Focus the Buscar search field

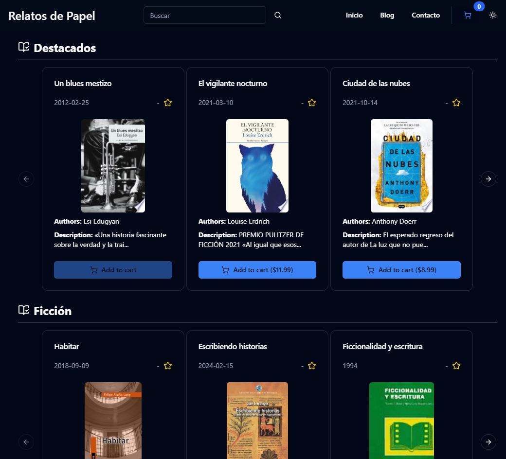(205, 15)
